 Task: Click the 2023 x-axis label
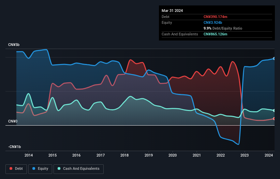245,155
